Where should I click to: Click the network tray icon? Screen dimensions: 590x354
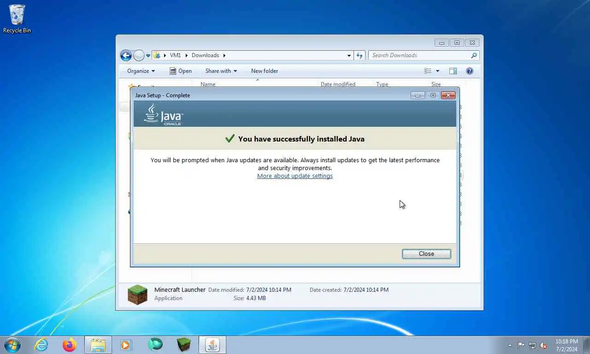click(532, 345)
